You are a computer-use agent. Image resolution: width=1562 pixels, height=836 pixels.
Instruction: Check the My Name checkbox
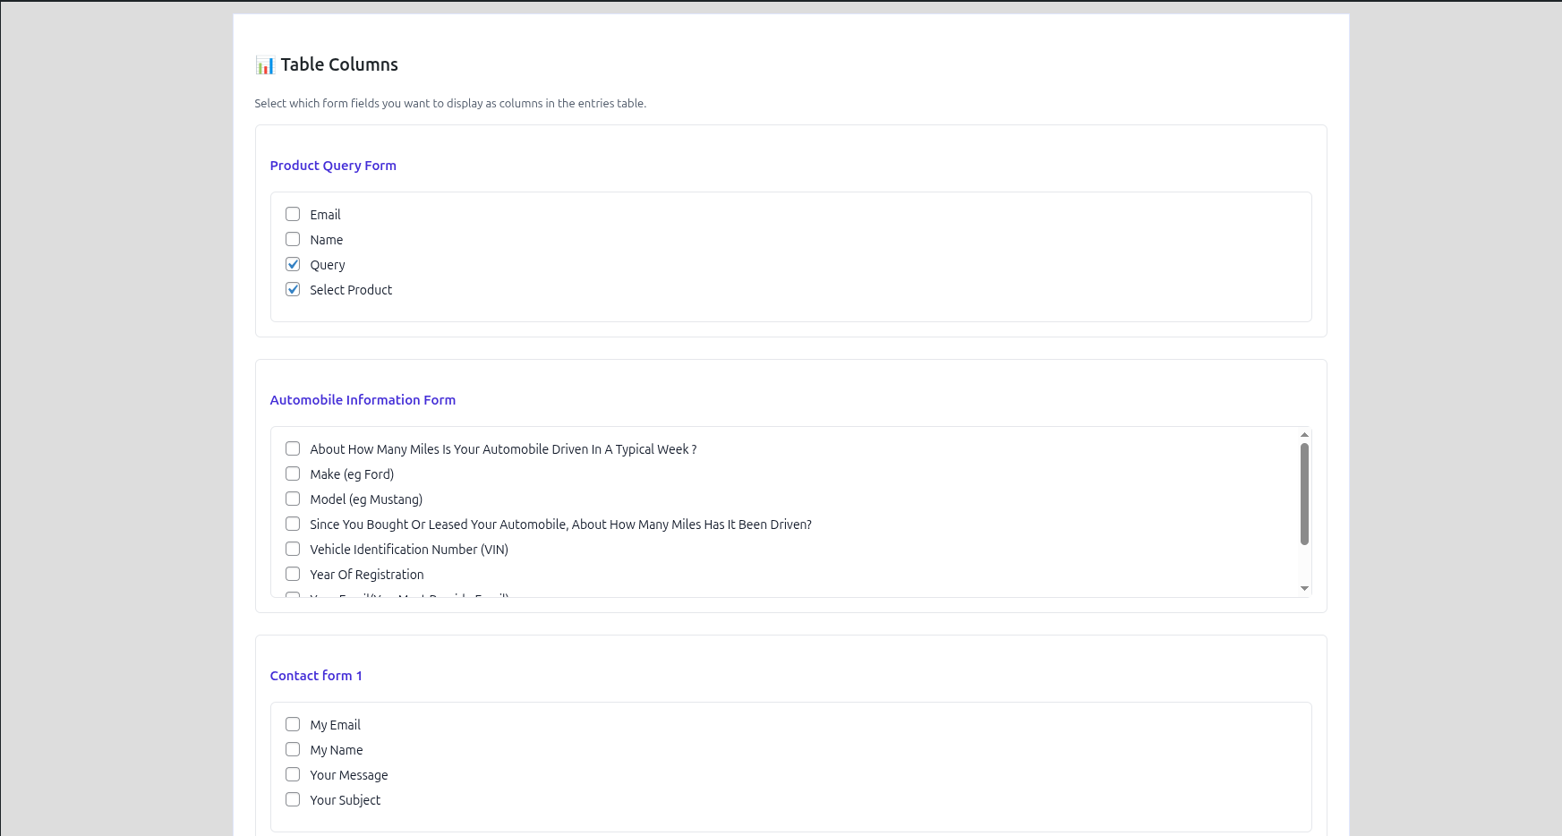click(293, 749)
